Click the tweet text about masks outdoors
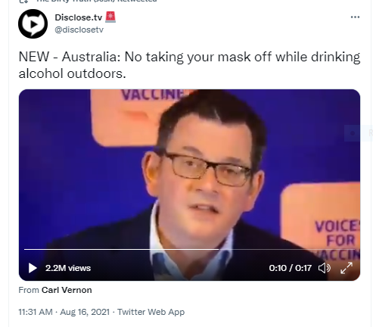373x327 pixels. [189, 65]
